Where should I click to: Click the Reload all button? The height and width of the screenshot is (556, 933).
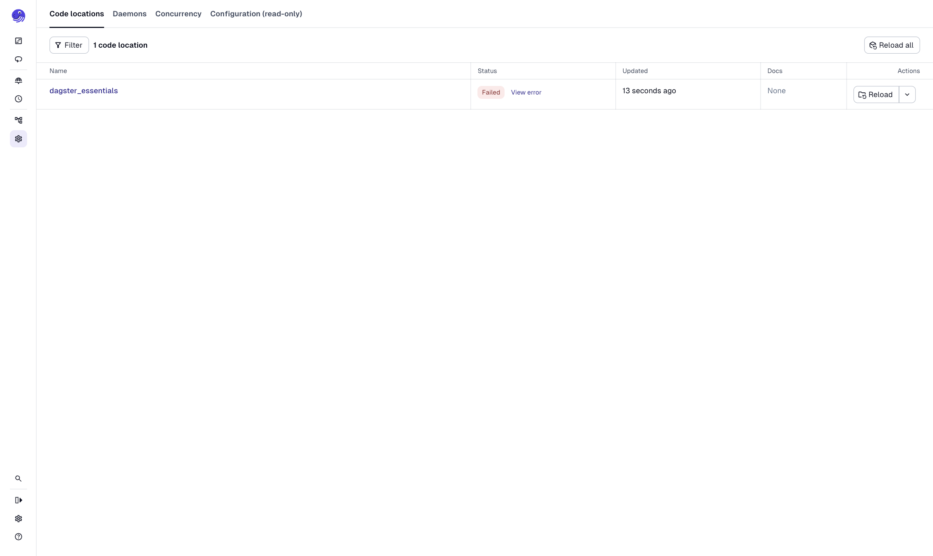(x=891, y=45)
